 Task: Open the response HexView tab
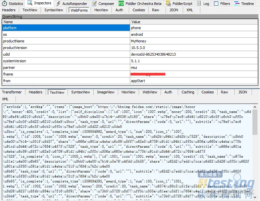(x=128, y=92)
